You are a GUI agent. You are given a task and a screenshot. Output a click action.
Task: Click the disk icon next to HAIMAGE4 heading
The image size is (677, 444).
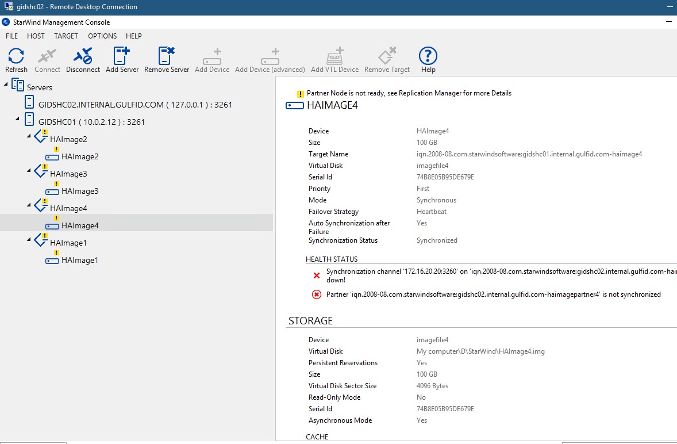point(294,105)
